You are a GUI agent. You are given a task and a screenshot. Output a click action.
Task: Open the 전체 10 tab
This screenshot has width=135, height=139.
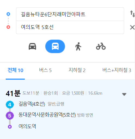point(16,70)
